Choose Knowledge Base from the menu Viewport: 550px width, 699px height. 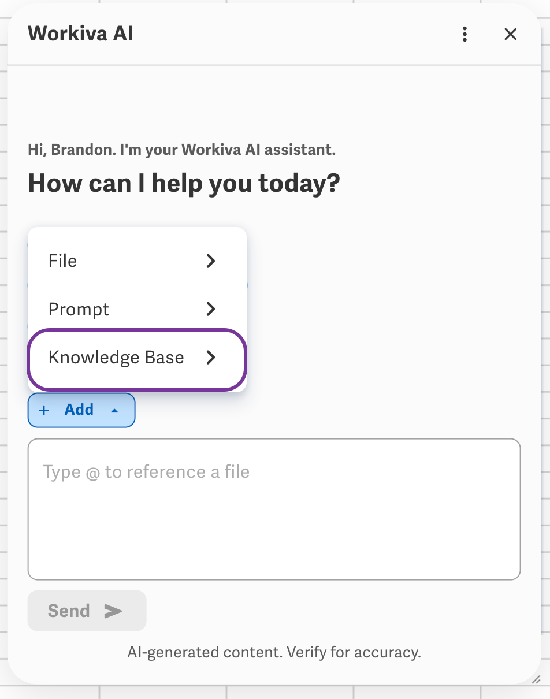(x=137, y=358)
